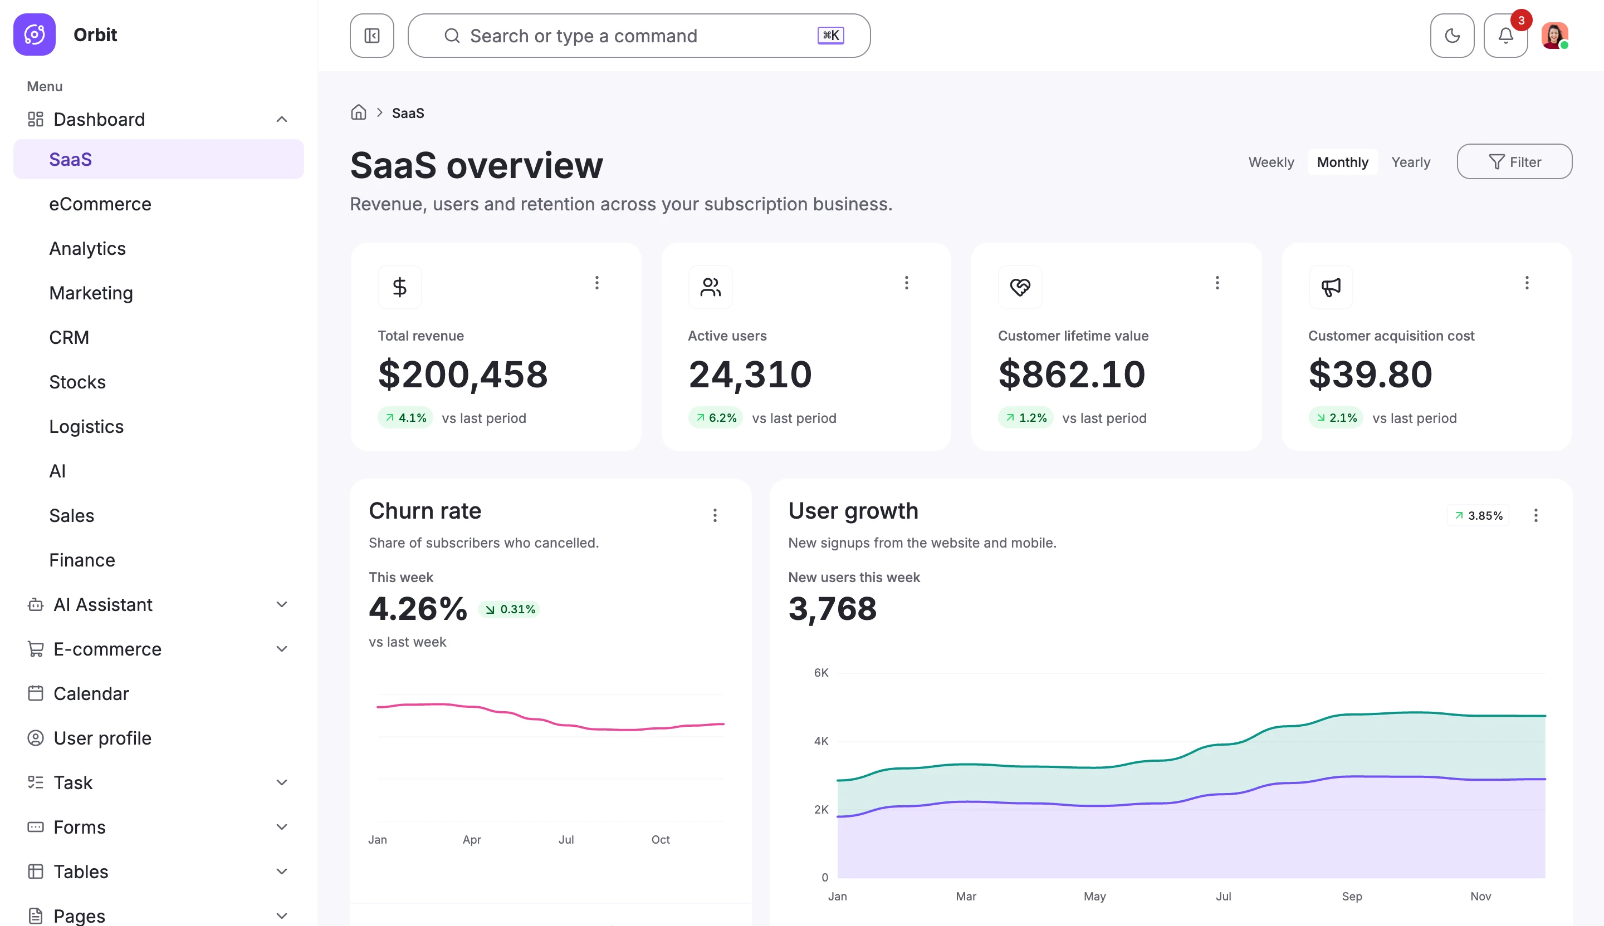
Task: Expand the AI Assistant submenu chevron
Action: 282,604
